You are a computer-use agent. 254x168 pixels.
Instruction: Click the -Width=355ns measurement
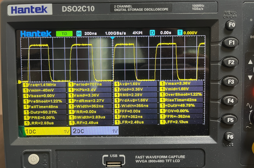tap(136, 106)
